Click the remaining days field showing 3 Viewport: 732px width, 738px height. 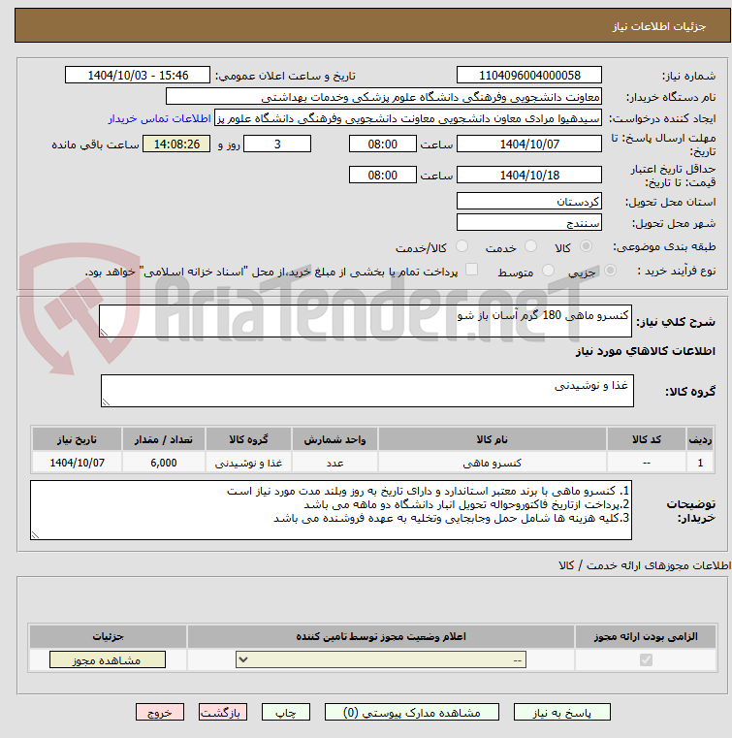point(277,144)
